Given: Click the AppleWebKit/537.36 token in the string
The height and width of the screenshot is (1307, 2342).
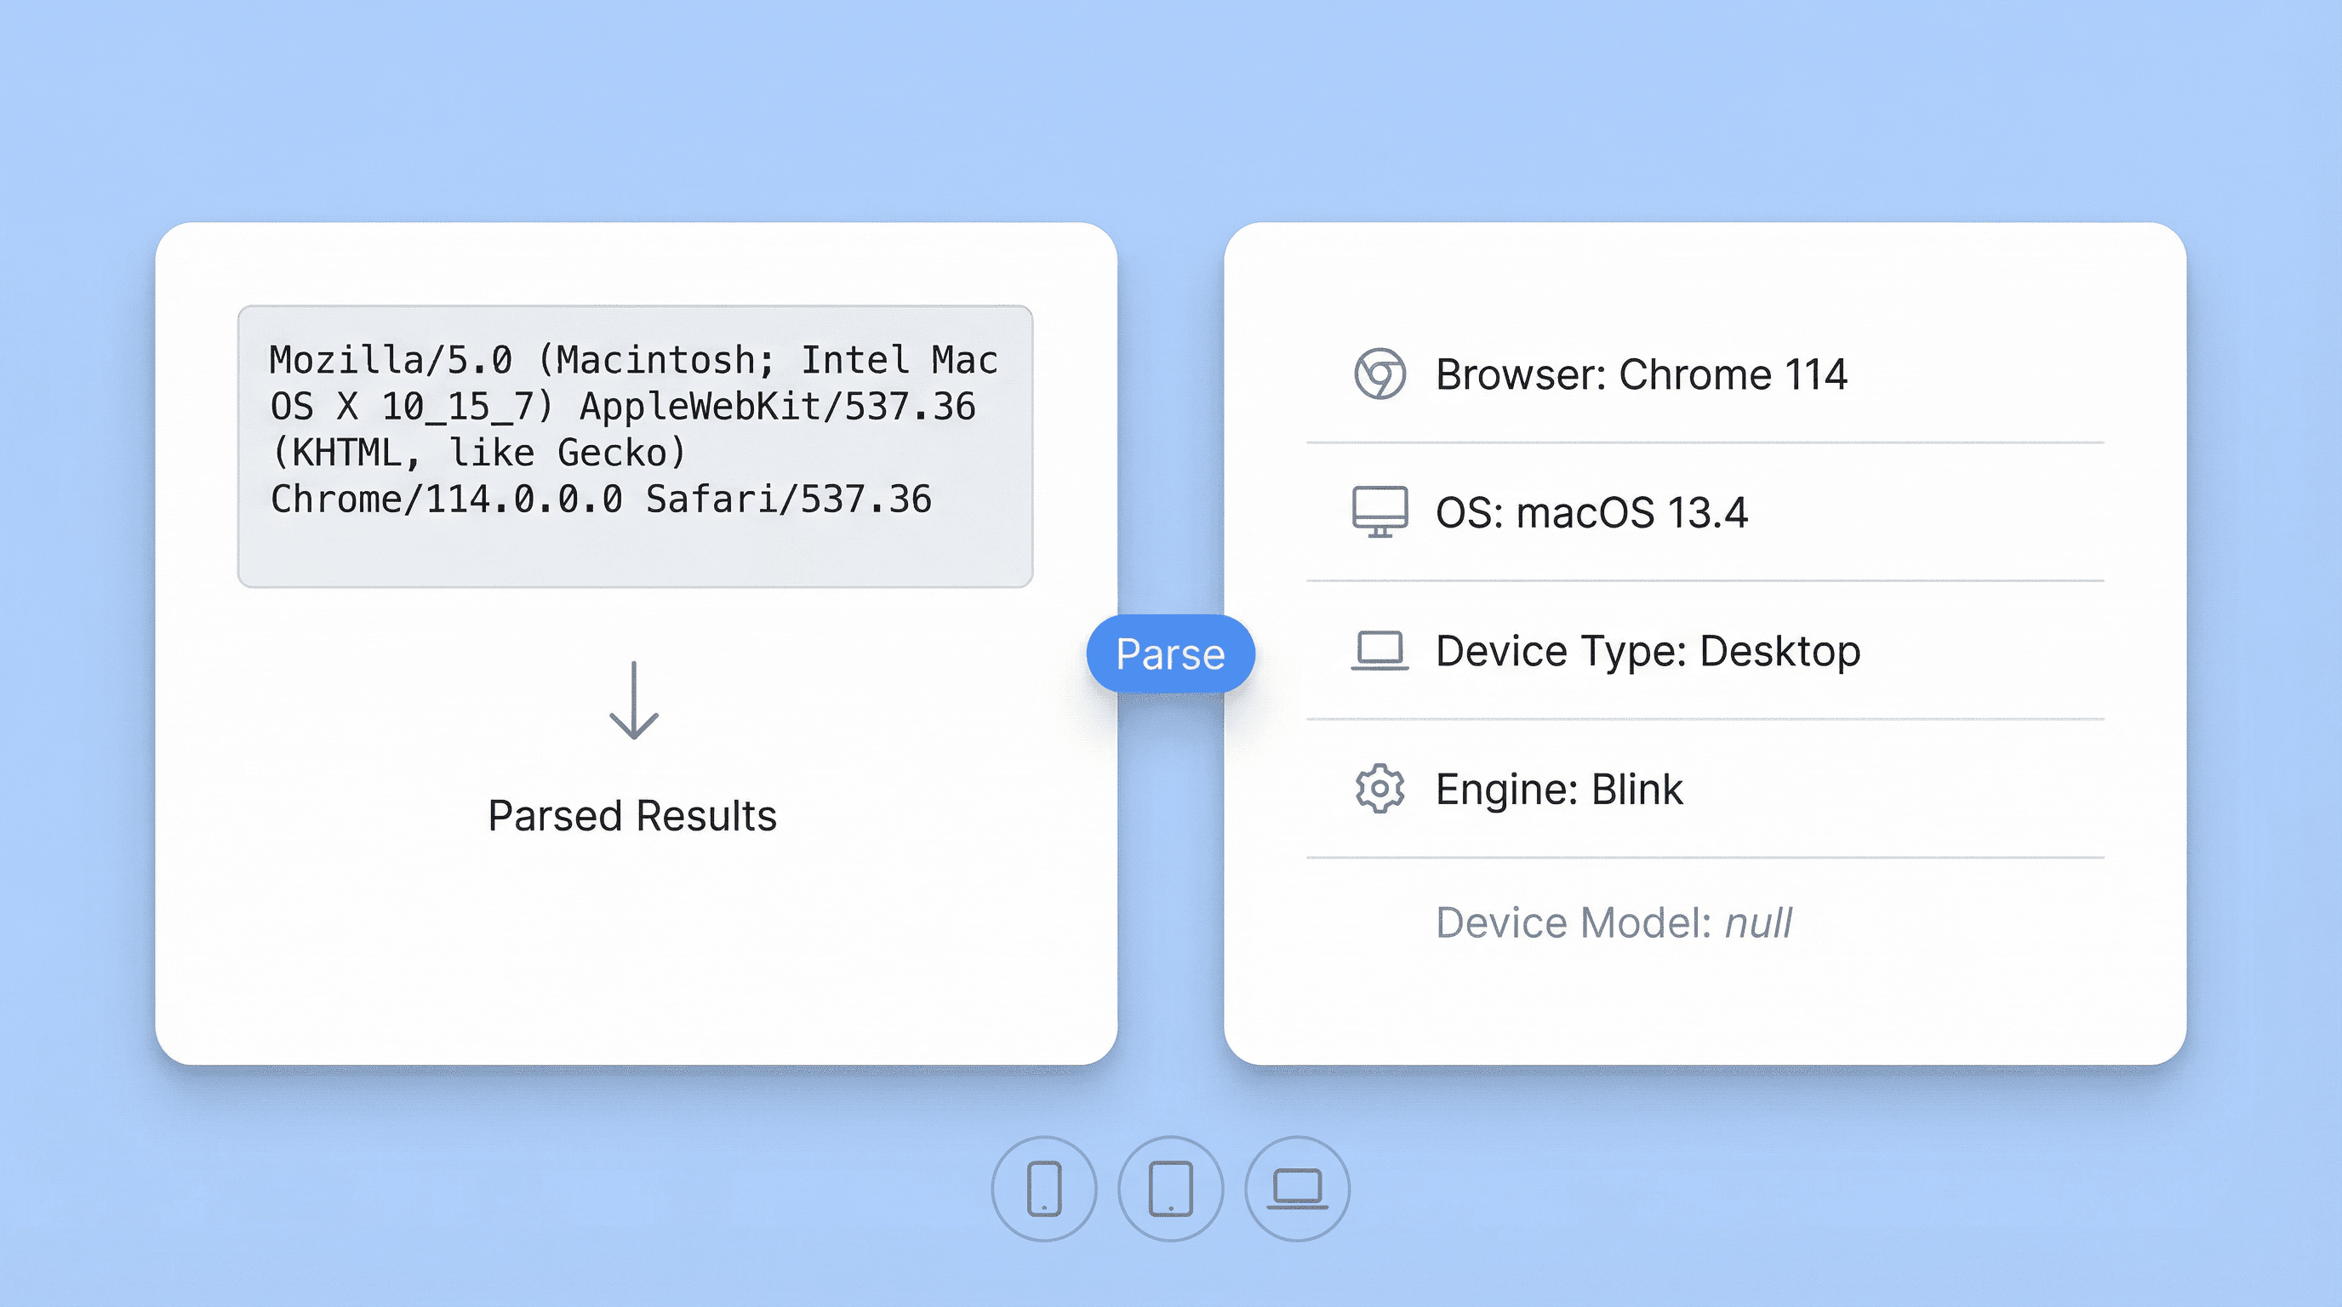Looking at the screenshot, I should pyautogui.click(x=777, y=406).
